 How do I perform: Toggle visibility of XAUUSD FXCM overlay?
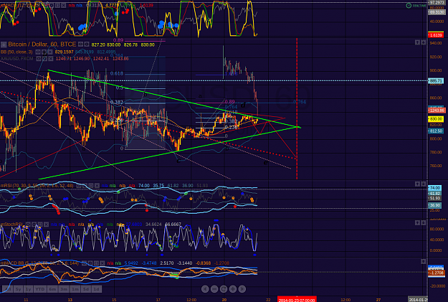39,59
